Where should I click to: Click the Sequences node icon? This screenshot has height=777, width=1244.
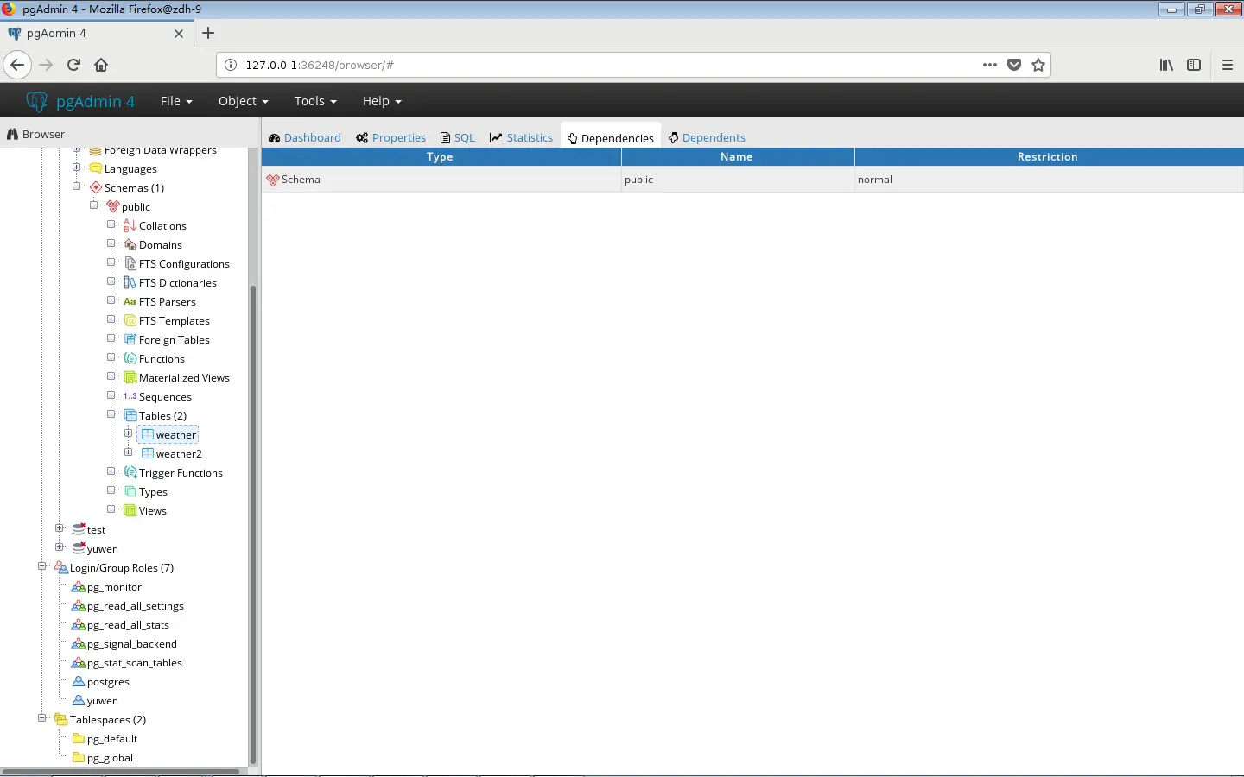tap(130, 396)
